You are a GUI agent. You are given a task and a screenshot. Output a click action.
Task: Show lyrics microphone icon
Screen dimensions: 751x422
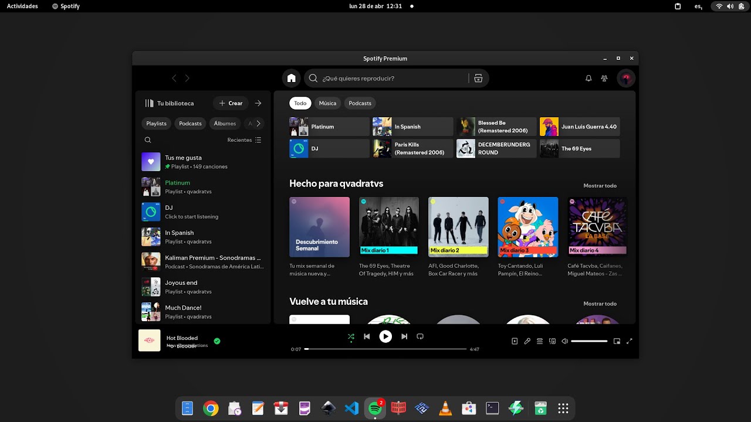coord(527,341)
